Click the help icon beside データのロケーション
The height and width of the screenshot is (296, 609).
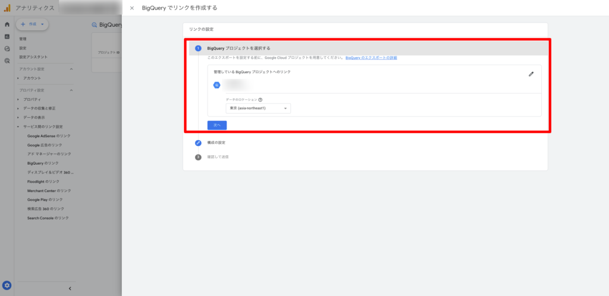260,100
